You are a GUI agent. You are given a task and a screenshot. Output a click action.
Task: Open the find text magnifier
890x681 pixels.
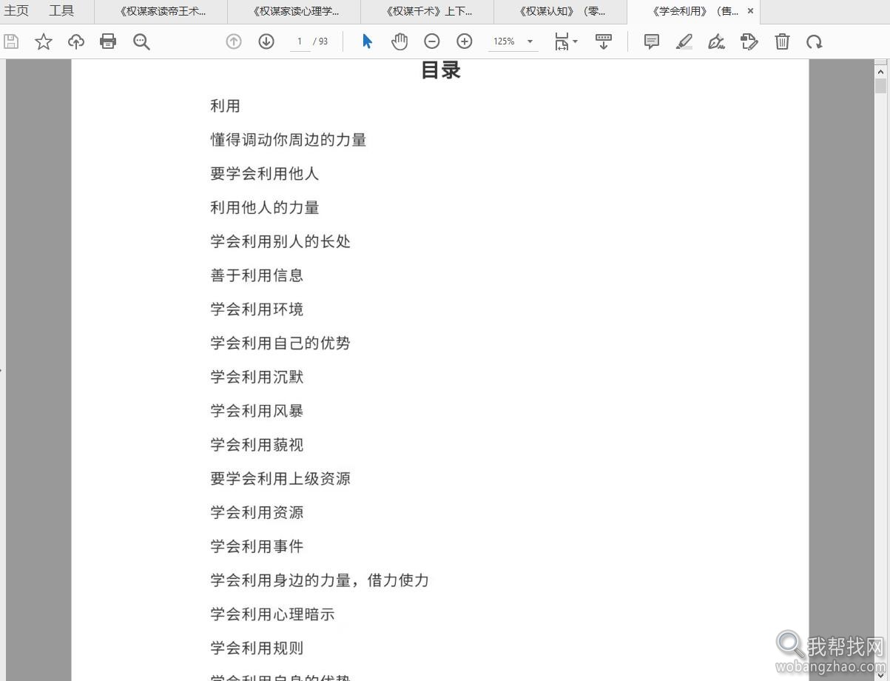point(141,41)
